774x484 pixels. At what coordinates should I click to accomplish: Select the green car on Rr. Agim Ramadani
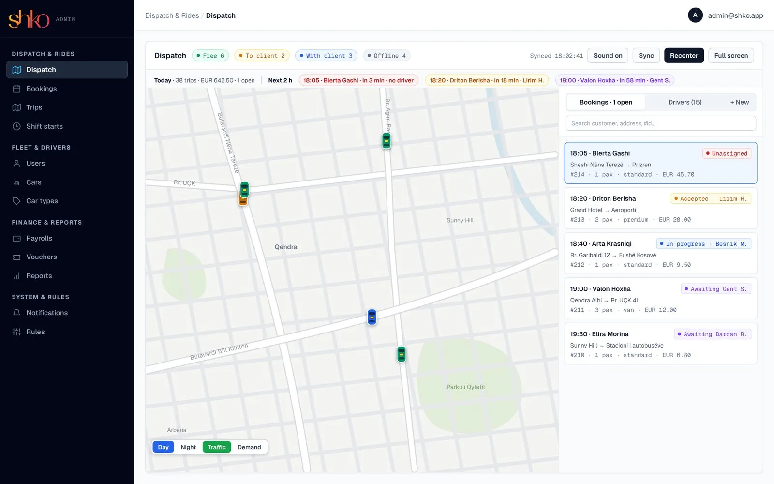pyautogui.click(x=386, y=141)
